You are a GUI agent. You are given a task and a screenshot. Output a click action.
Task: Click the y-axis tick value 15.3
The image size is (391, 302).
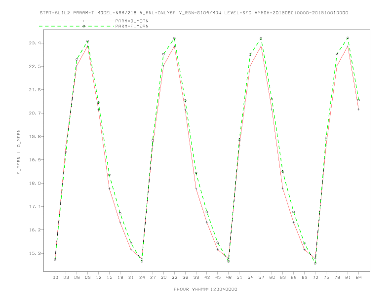[35, 253]
